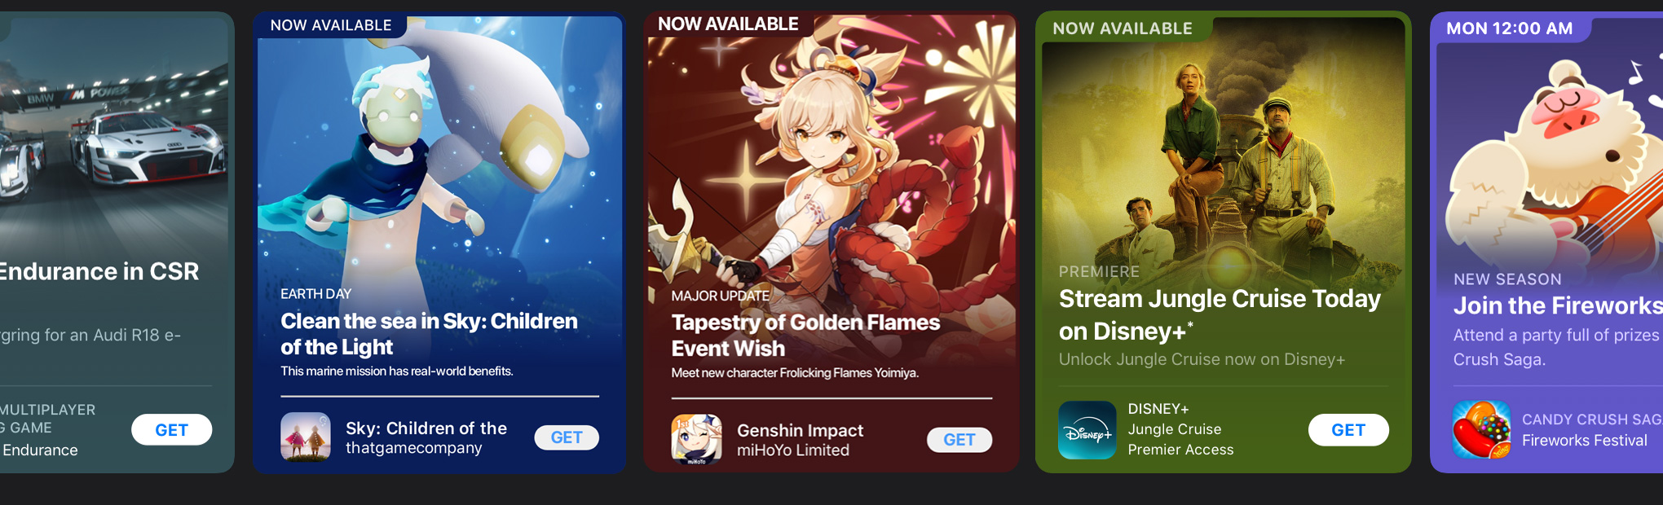Open 'Clean the sea in Sky' headline
Screen dimensions: 1663x505
point(429,334)
